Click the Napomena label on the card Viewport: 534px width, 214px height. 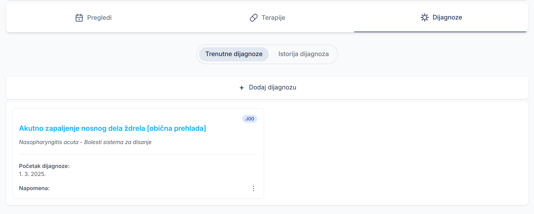point(34,188)
